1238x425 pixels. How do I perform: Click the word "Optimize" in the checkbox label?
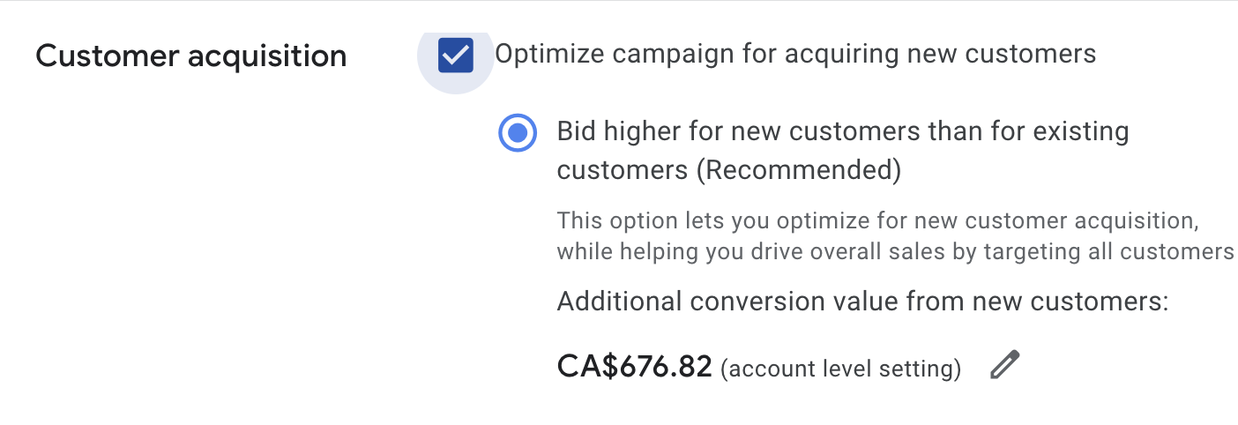click(548, 55)
